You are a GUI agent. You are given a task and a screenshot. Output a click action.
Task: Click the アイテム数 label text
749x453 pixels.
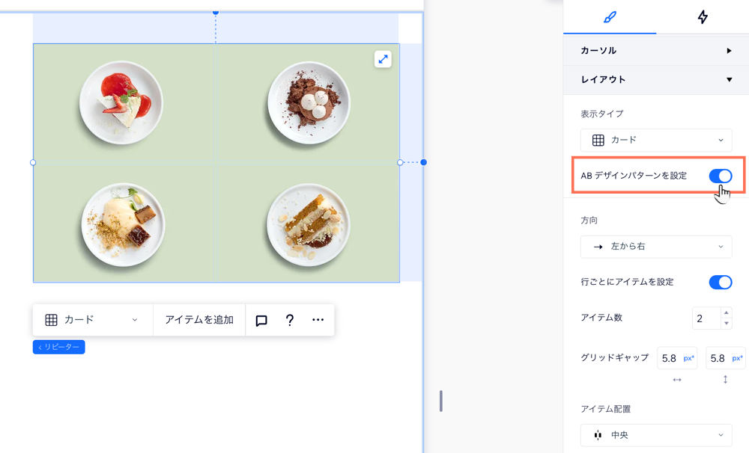tap(601, 318)
